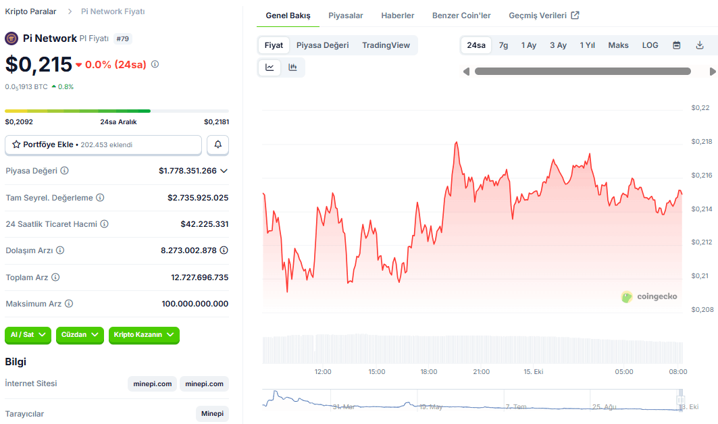Click the right arrow of chart scrollbar
718x424 pixels.
[x=713, y=72]
